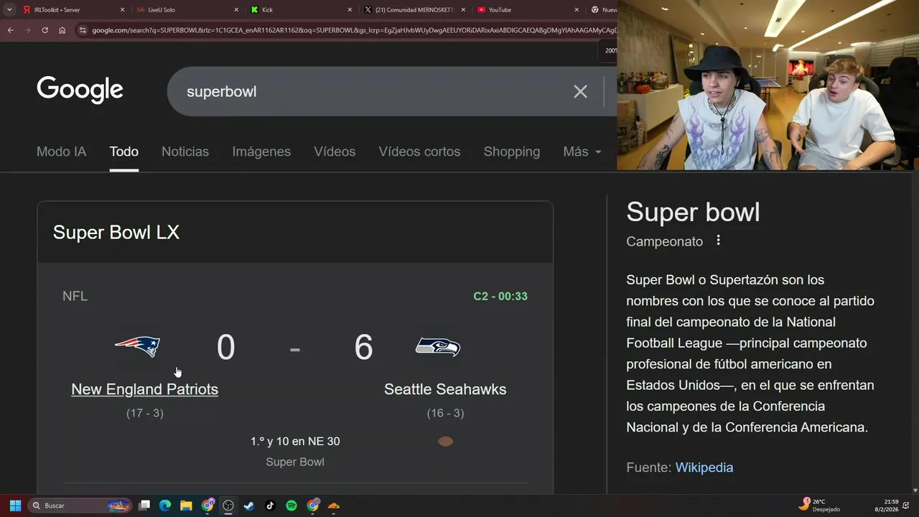
Task: Open OBS Studio from taskbar
Action: click(228, 506)
